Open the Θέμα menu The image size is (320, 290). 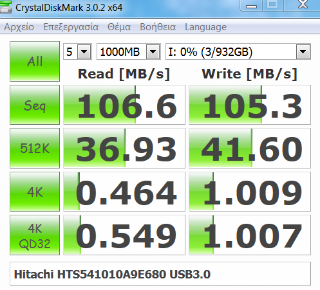pos(119,27)
